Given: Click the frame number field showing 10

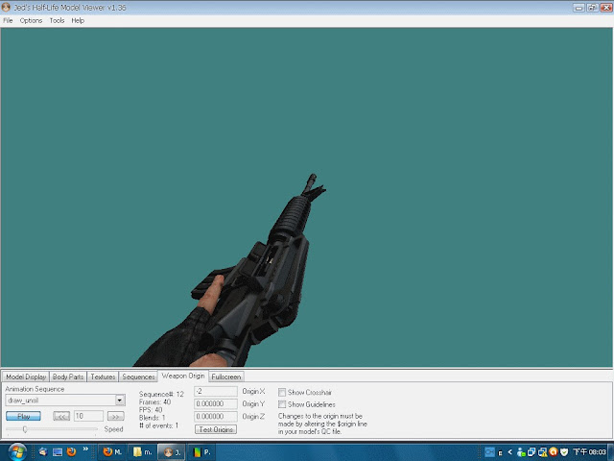Looking at the screenshot, I should tap(88, 416).
